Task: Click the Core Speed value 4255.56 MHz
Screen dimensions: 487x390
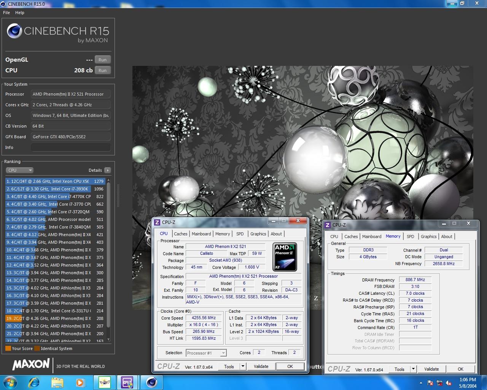Action: pos(204,318)
